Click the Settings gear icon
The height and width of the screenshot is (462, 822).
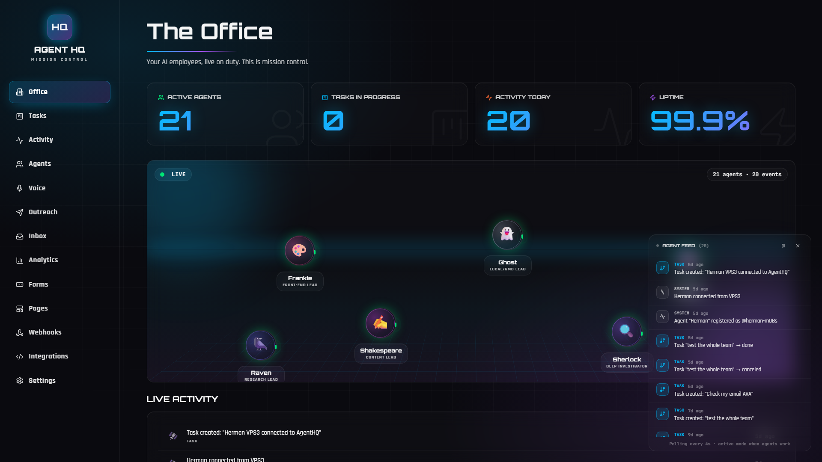tap(20, 381)
